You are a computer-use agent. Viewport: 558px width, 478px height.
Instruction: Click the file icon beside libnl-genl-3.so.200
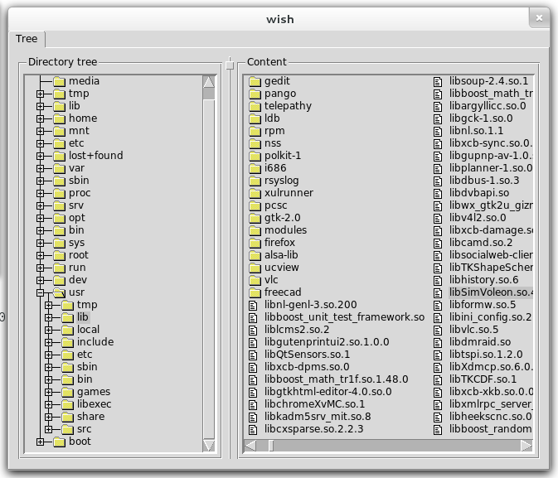pos(253,305)
